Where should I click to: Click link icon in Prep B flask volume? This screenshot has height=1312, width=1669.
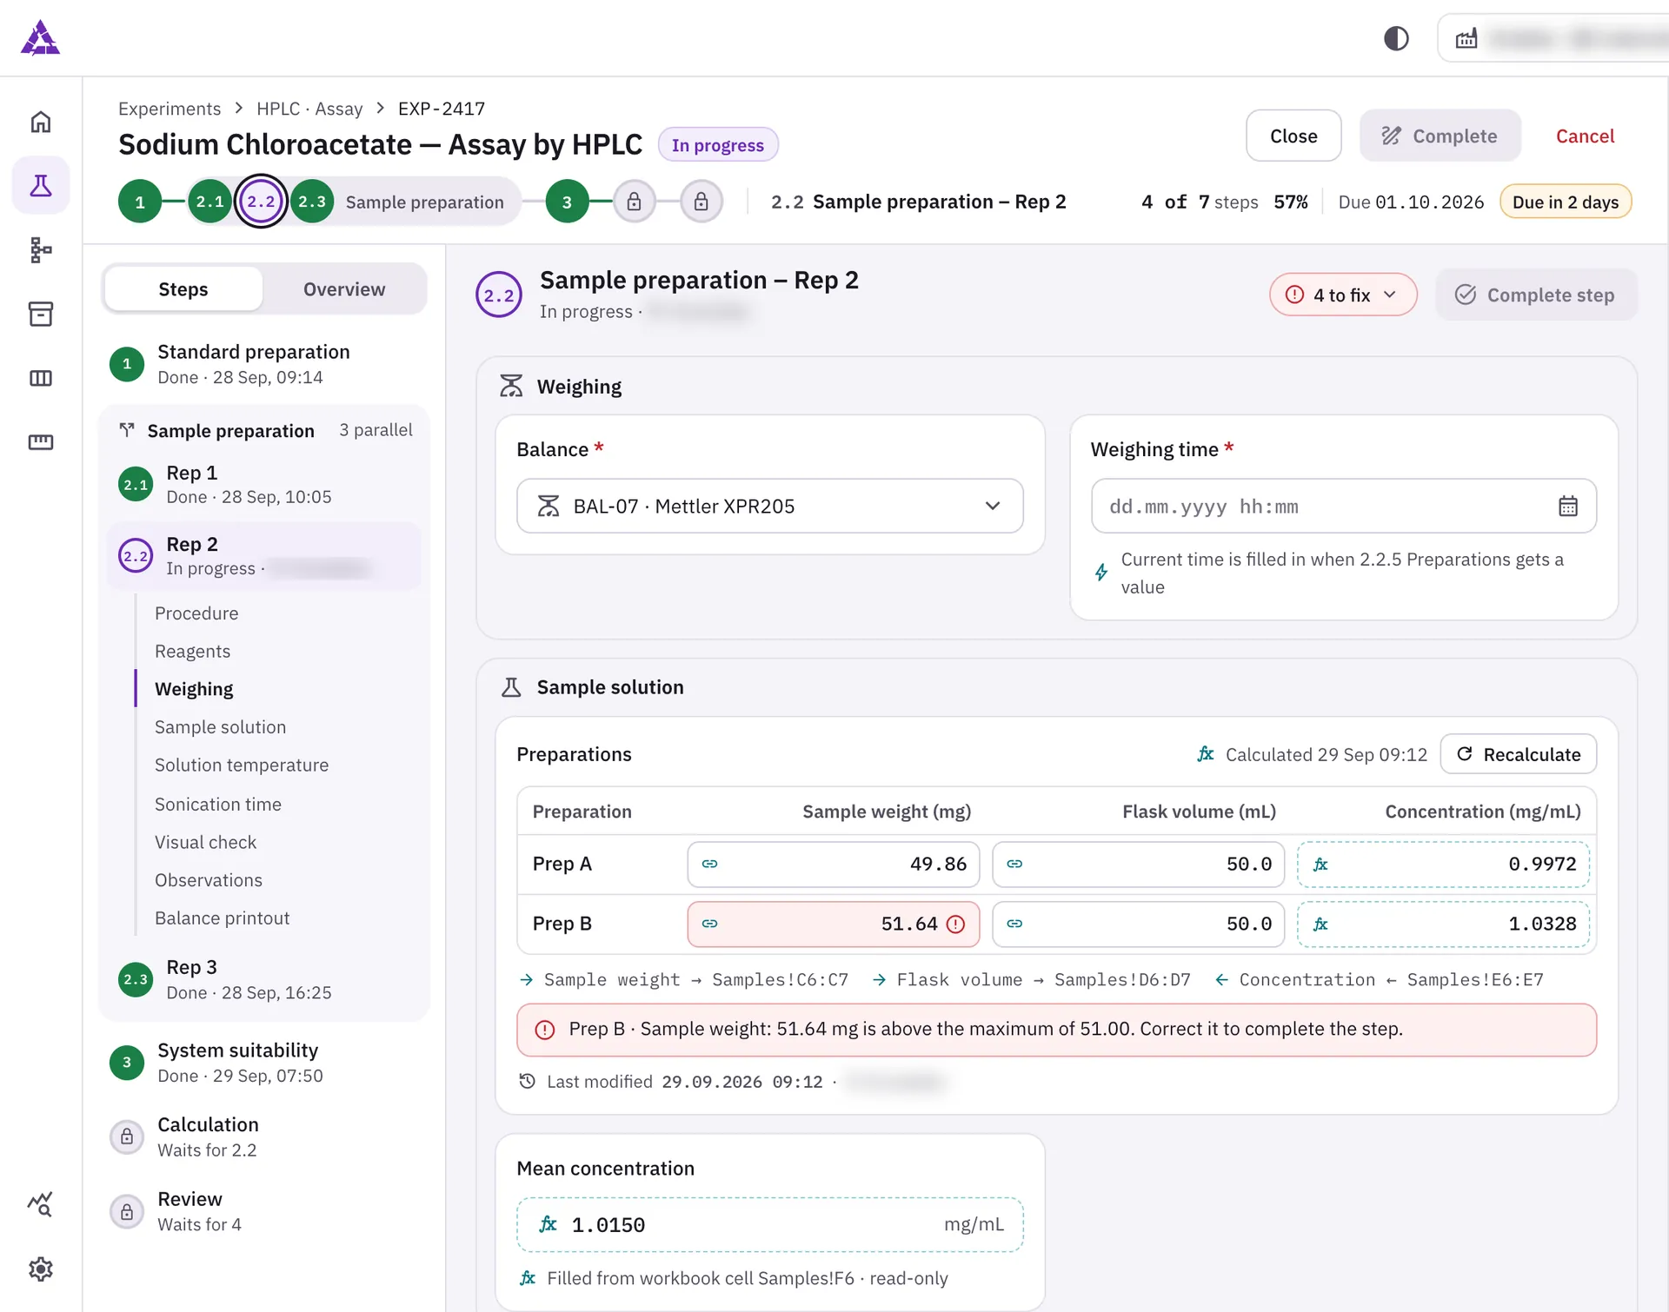1014,924
